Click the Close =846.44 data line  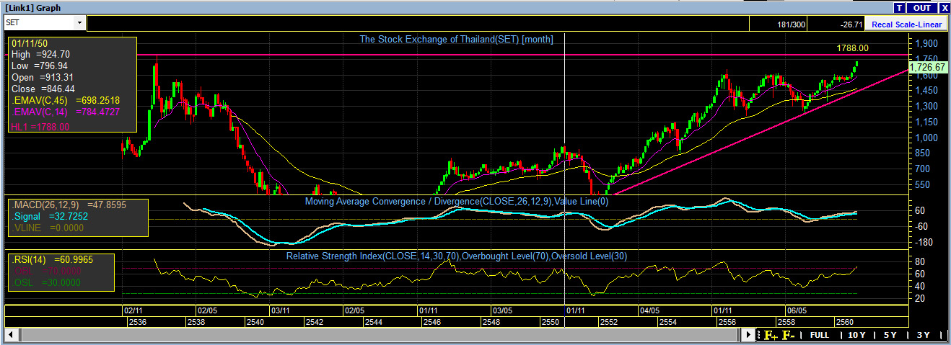pos(43,89)
